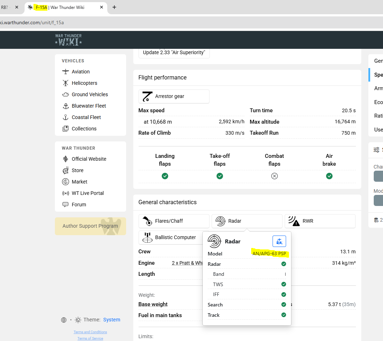Open the Market link
The height and width of the screenshot is (341, 383).
pyautogui.click(x=79, y=182)
